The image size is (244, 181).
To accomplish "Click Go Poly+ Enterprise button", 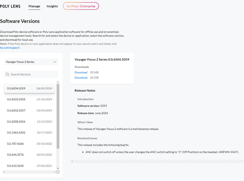I will 81,6.
